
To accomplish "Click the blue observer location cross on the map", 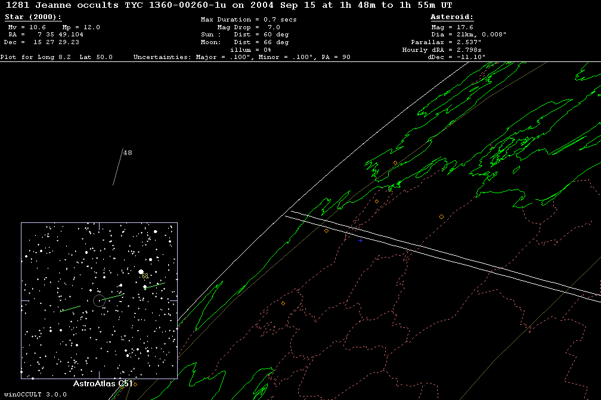I will point(360,241).
